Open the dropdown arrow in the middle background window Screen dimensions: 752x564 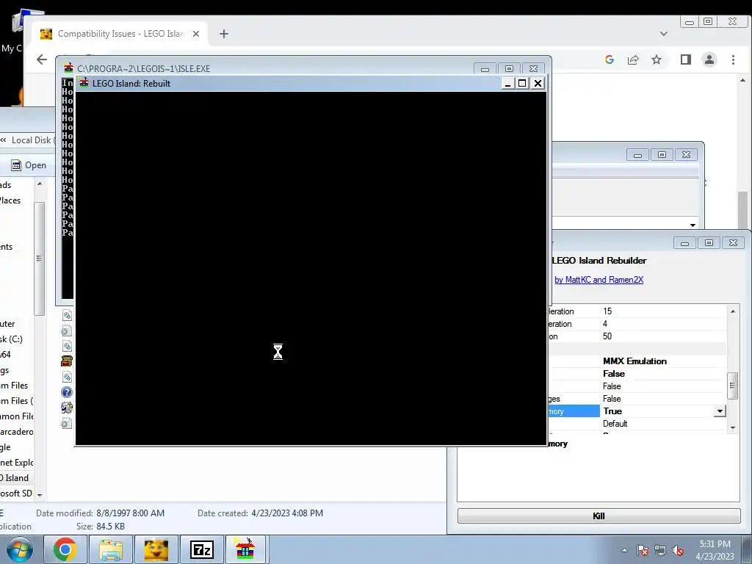(x=693, y=225)
